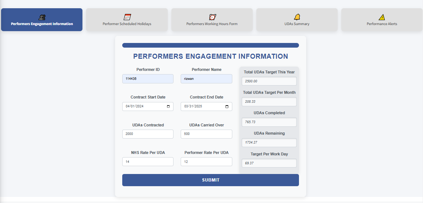Open Contract Start Date calendar picker icon
Image resolution: width=423 pixels, height=203 pixels.
click(168, 106)
